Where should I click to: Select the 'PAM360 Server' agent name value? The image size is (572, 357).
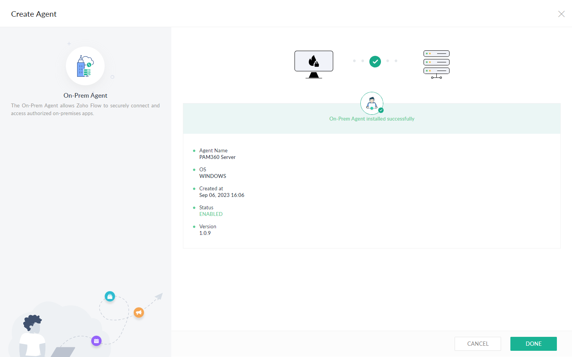(x=217, y=157)
